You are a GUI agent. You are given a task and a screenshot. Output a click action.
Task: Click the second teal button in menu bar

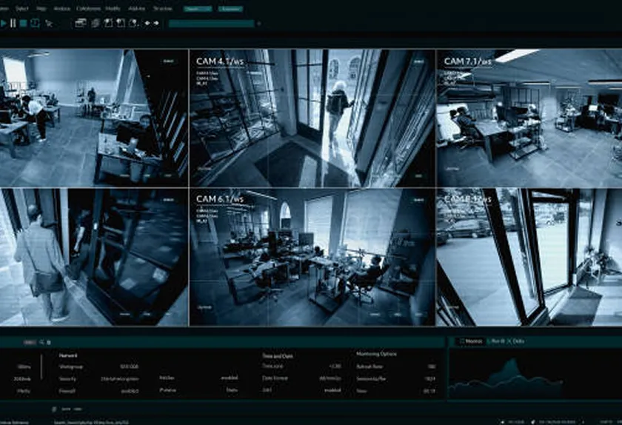(x=230, y=9)
